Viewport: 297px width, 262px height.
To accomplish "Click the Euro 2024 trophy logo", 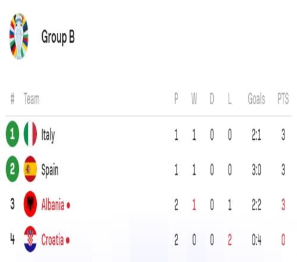I will click(x=19, y=36).
